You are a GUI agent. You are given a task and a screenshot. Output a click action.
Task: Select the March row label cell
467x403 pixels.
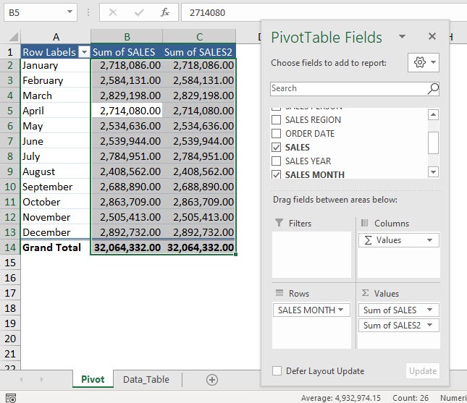click(x=56, y=96)
